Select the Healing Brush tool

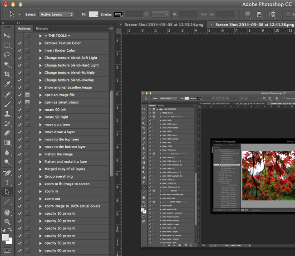click(7, 94)
